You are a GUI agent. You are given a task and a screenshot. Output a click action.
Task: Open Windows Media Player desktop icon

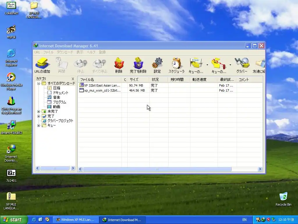11,82
